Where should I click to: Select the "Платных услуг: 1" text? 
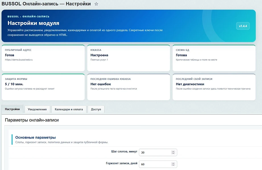pos(99,60)
